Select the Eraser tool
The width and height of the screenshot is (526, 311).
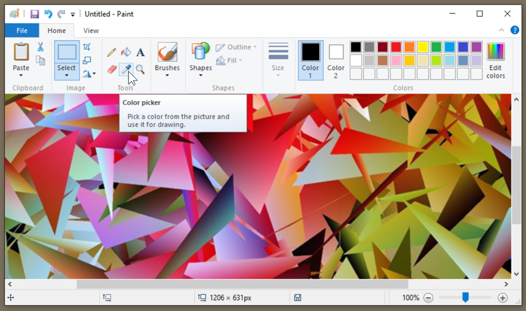point(111,70)
